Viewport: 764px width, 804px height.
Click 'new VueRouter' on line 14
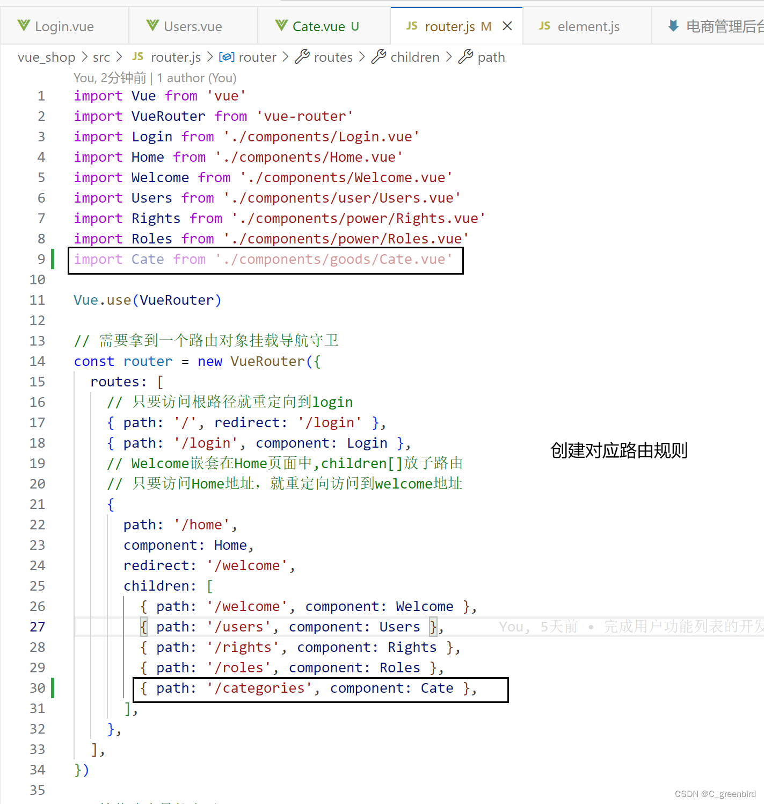pyautogui.click(x=251, y=361)
